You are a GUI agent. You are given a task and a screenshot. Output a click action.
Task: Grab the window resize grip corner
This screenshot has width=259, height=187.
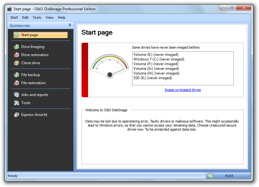(x=249, y=176)
